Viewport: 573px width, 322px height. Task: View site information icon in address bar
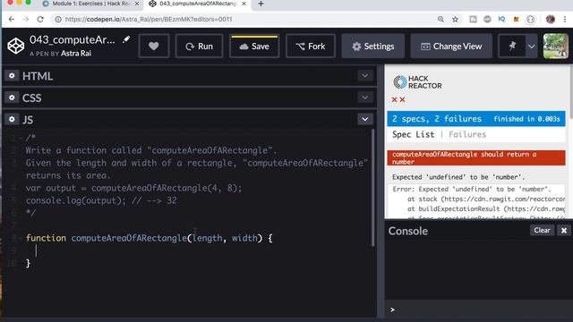57,19
